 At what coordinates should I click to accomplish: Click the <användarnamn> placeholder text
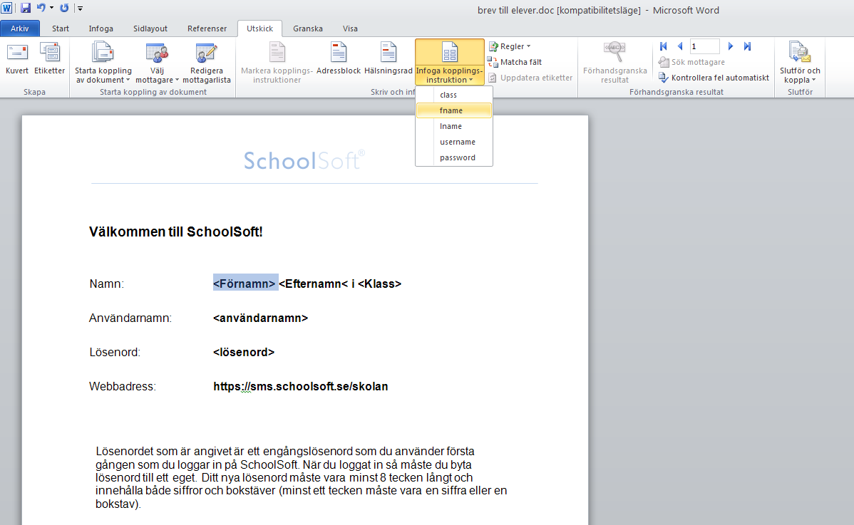[260, 318]
